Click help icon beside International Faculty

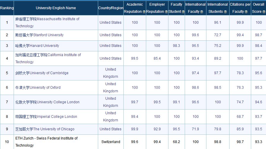click(202, 12)
